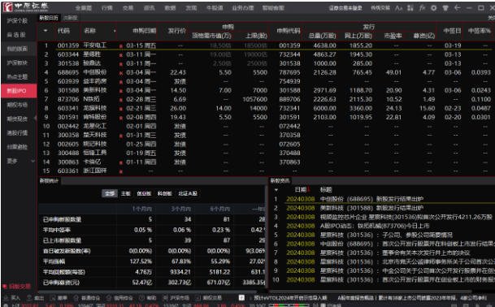The image size is (495, 307).
Task: Open the dropdown arrow before 日期 header
Action: (x=276, y=190)
